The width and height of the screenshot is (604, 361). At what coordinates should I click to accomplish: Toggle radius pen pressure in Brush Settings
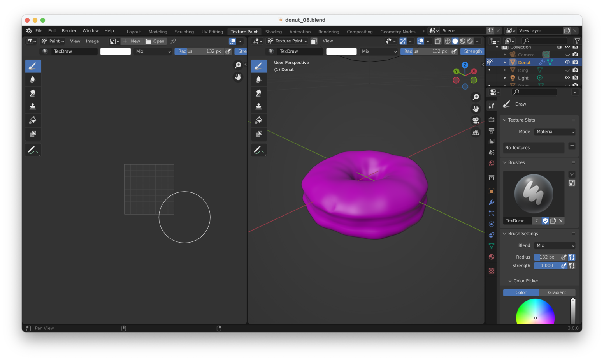564,257
